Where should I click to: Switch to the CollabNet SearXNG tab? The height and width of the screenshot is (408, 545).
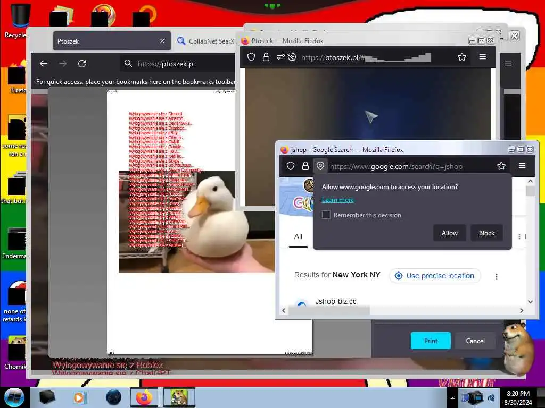click(207, 41)
